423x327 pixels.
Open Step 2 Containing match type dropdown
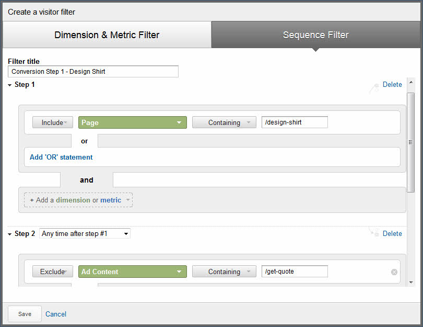coord(224,272)
